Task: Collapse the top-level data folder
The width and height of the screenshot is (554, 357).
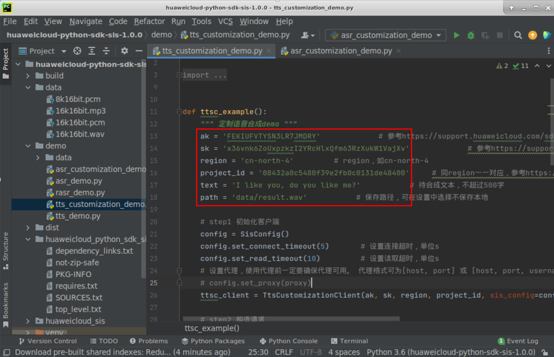Action: point(28,88)
